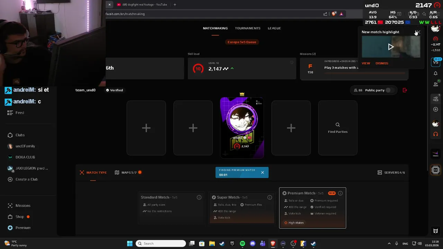Screen dimensions: 443x249
Task: Open File Explorer from taskbar
Action: [212, 243]
